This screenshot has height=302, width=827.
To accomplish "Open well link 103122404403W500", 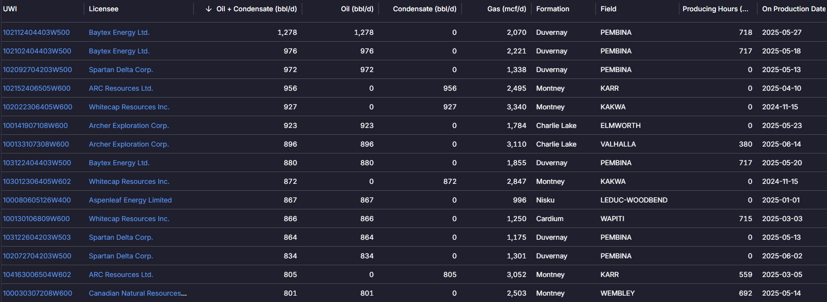I will [x=37, y=163].
